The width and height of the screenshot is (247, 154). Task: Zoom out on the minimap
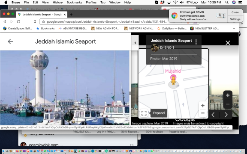[203, 113]
